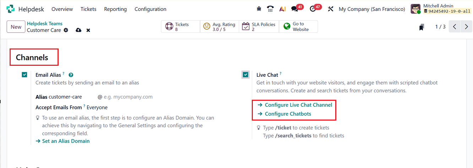
Task: Go to the next record arrow
Action: click(466, 27)
